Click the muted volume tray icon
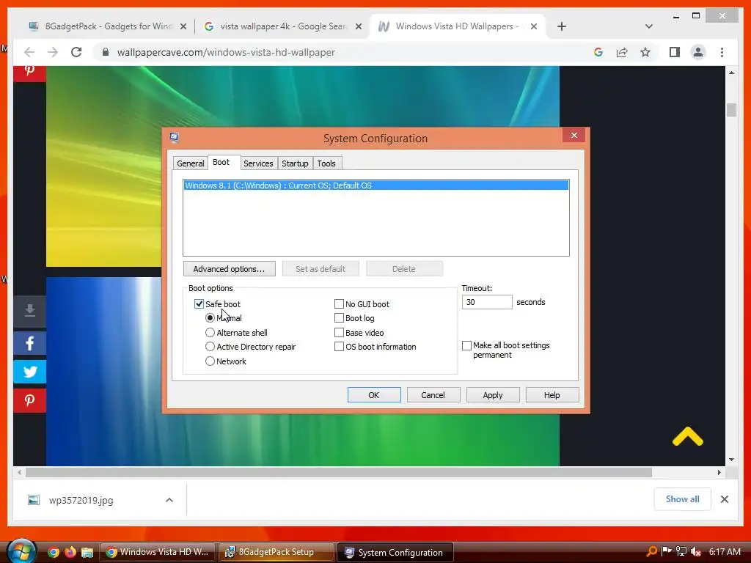Screen dimensions: 751x563 (696, 551)
